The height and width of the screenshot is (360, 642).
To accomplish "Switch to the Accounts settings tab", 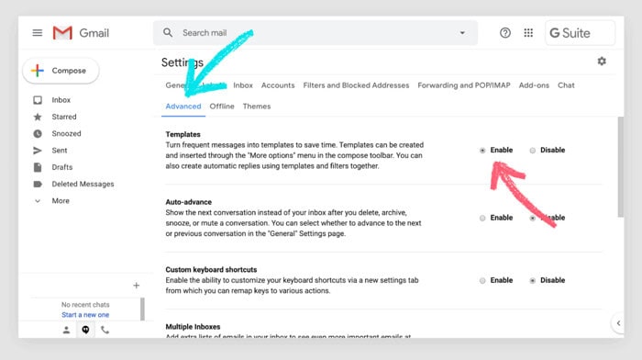I will (x=278, y=85).
